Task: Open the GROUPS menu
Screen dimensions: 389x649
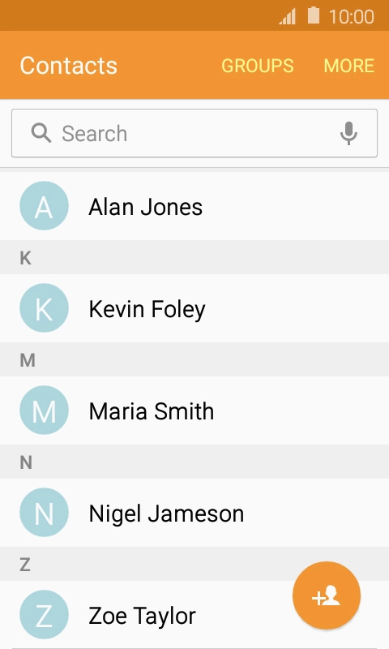Action: [258, 66]
